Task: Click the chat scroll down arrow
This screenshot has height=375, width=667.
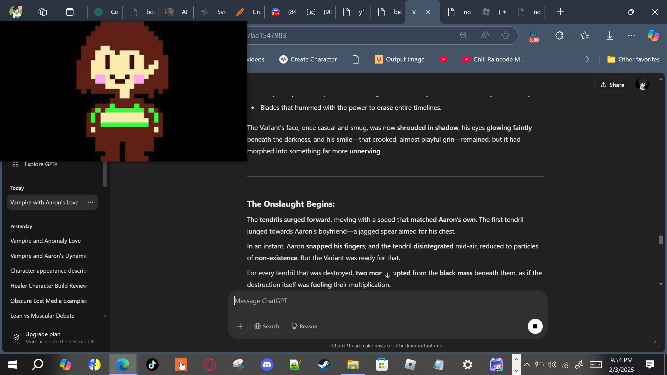Action: coord(661,284)
